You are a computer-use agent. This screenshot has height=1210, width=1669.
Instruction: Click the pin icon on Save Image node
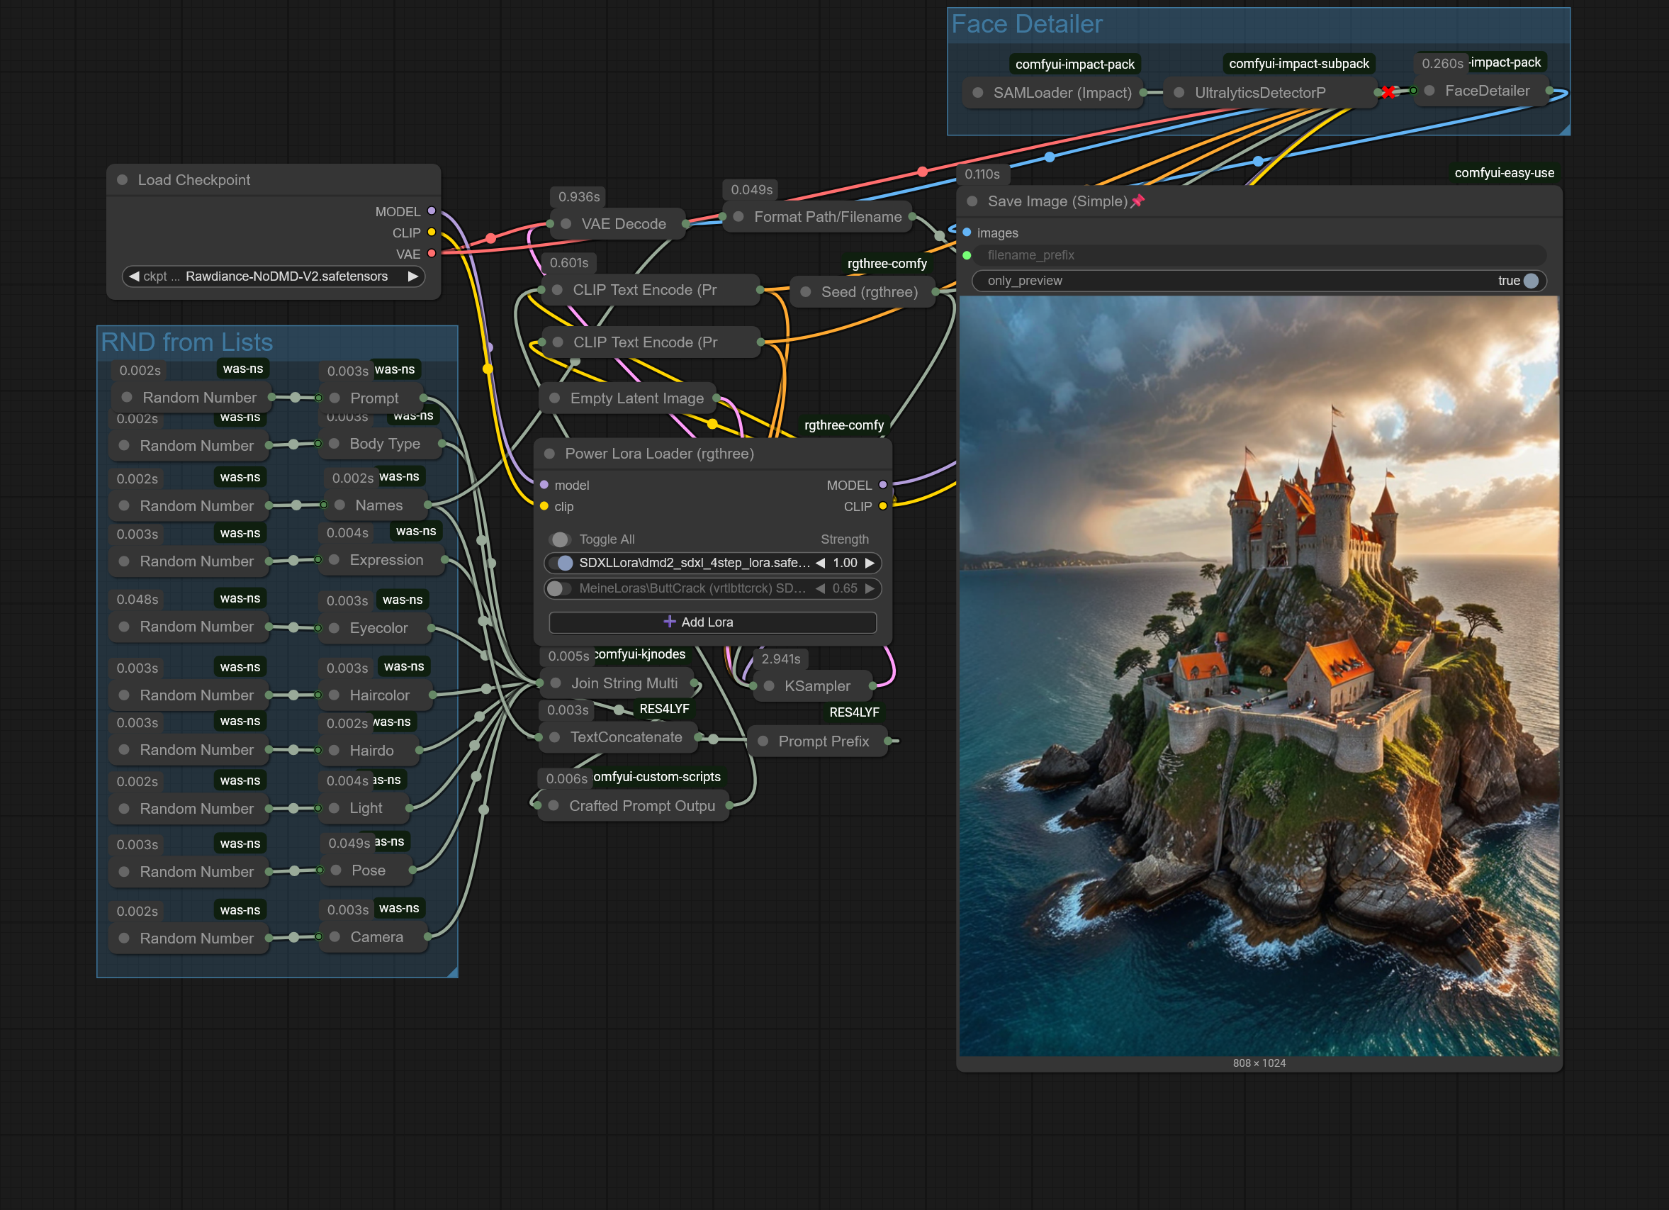1137,201
